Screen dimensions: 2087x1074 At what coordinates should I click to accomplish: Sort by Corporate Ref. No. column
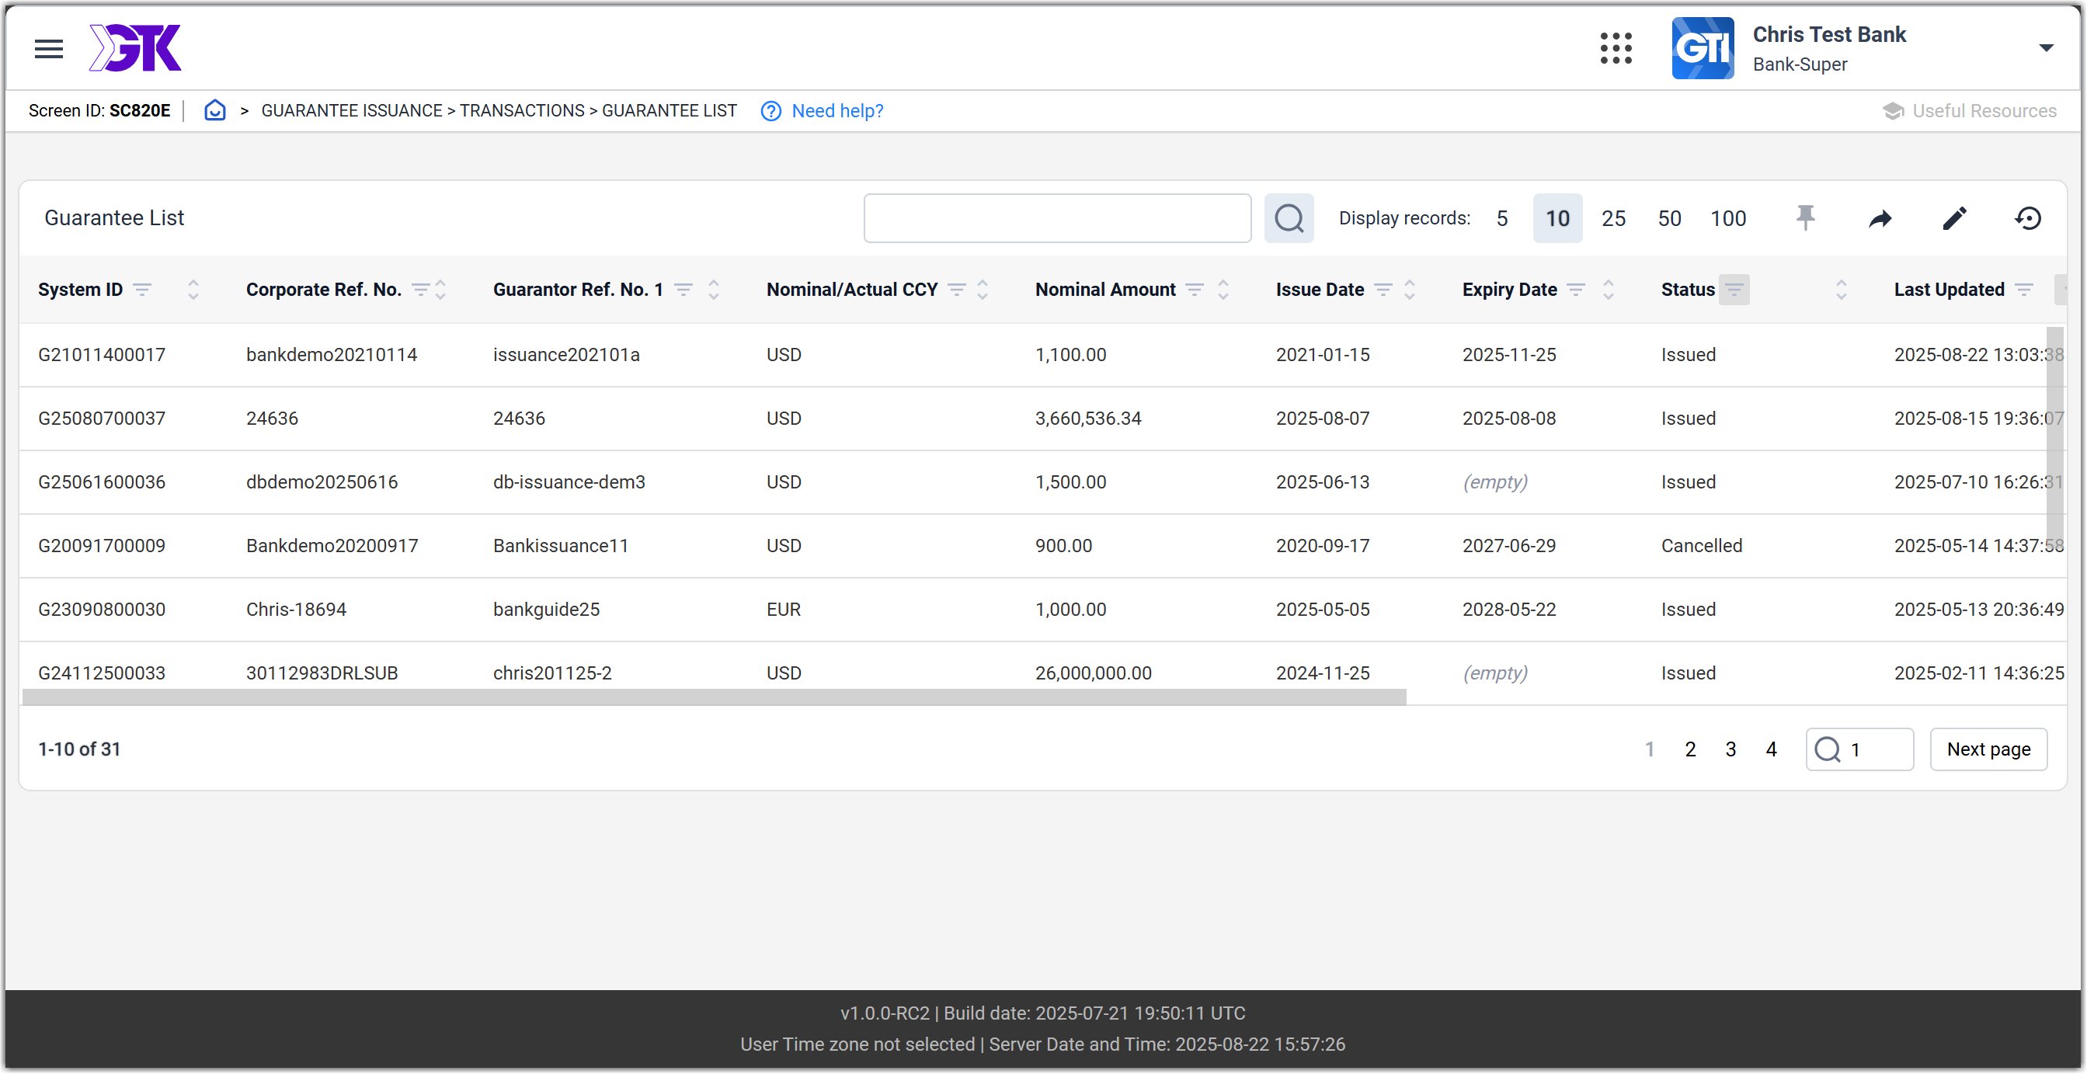[x=440, y=290]
